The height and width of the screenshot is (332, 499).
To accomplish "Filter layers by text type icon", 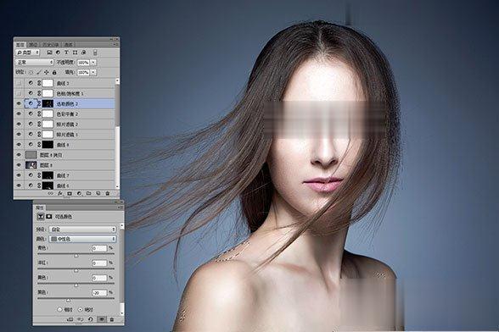I will (66, 53).
